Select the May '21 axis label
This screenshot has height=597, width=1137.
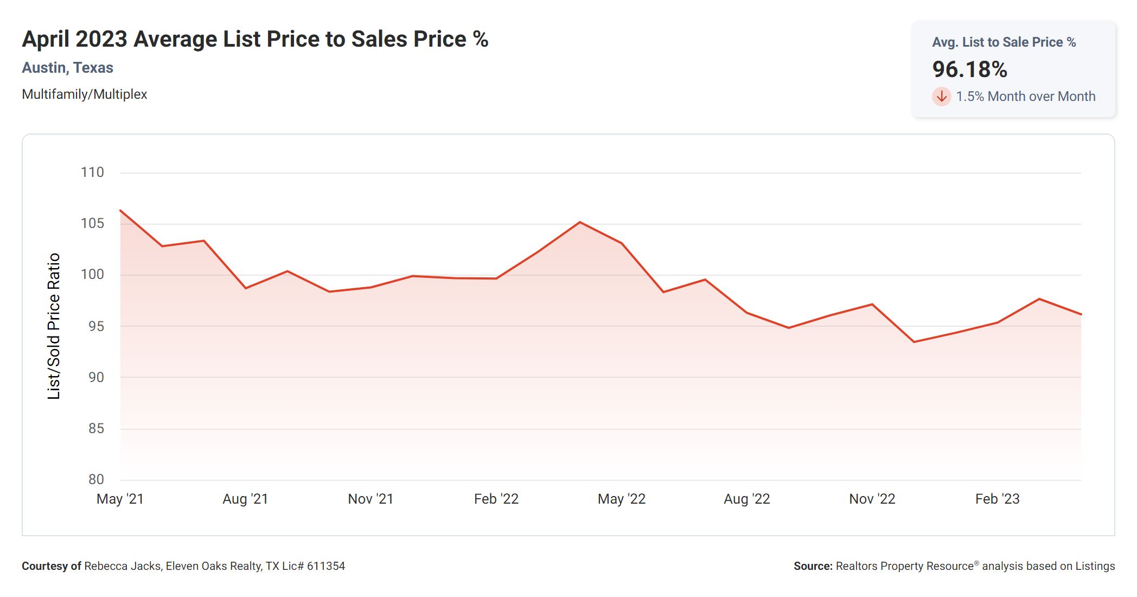(x=120, y=499)
